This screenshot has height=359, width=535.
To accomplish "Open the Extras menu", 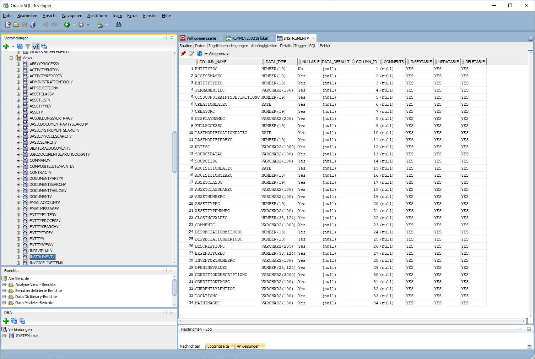I will click(133, 16).
